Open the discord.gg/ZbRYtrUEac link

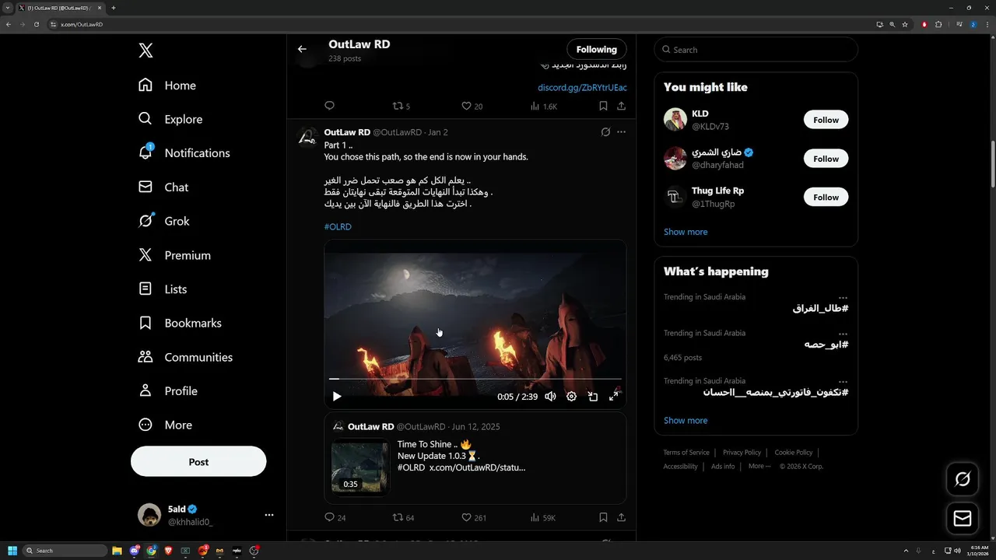click(582, 88)
